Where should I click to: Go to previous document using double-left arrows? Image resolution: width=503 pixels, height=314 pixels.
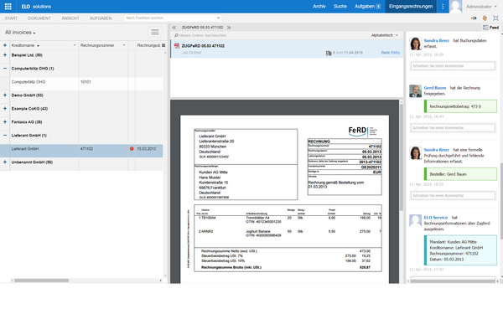coord(174,28)
